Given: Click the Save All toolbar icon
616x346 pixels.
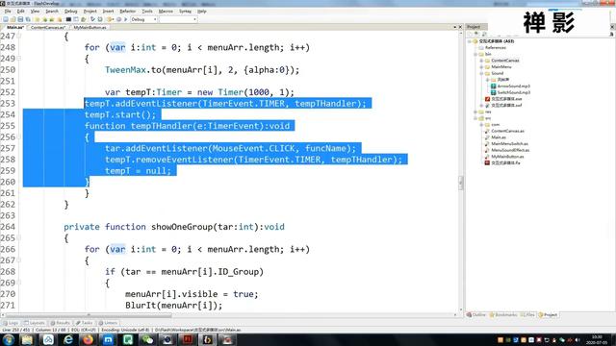Looking at the screenshot, I should [28, 19].
